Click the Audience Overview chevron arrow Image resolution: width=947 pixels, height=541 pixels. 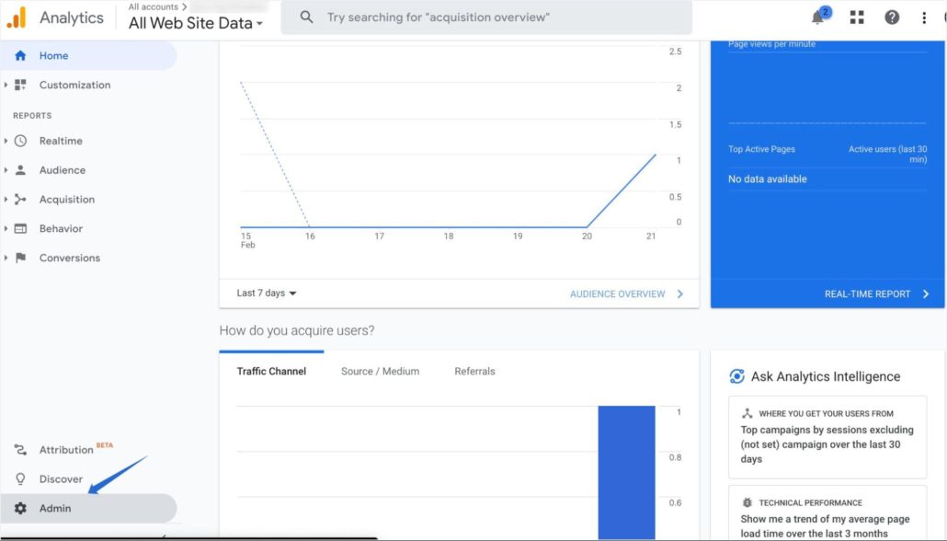pyautogui.click(x=680, y=294)
